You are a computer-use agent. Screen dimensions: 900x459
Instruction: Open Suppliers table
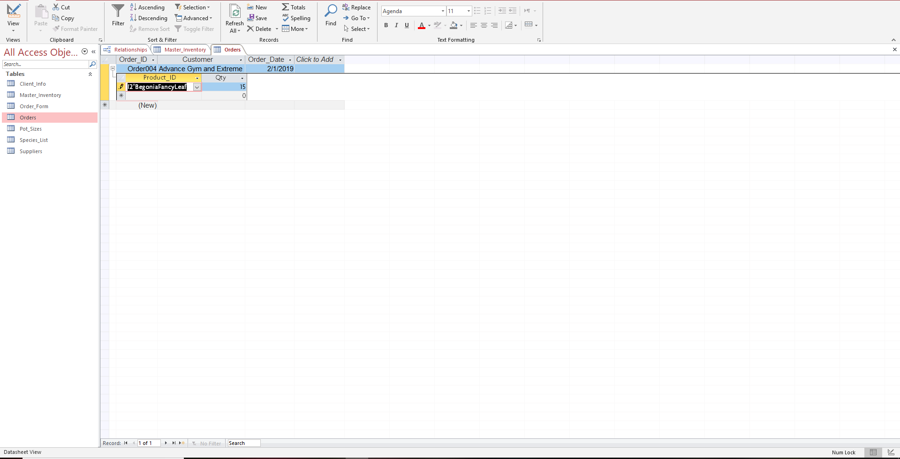click(x=31, y=151)
